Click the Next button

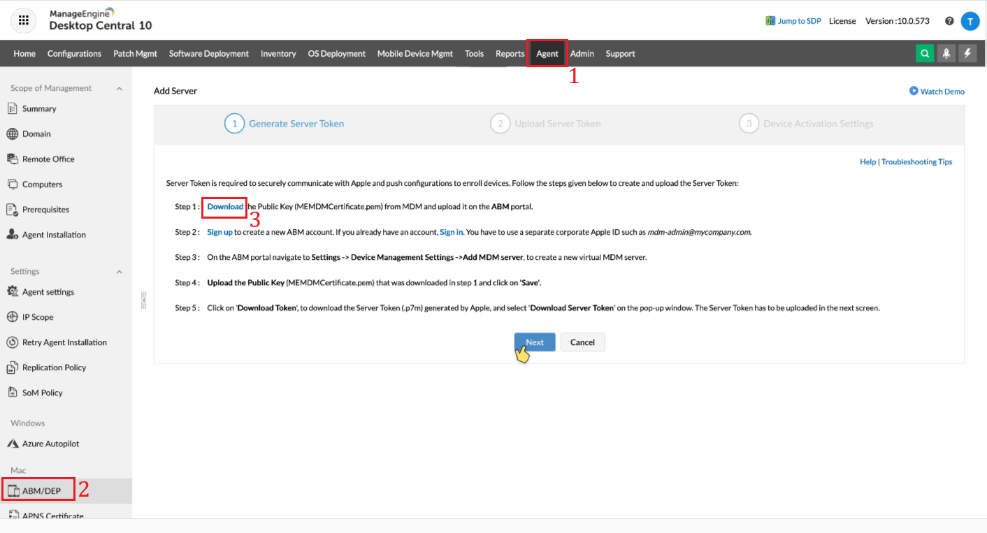pos(534,342)
